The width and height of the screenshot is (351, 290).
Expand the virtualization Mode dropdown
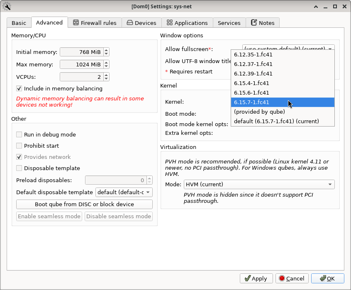(x=259, y=184)
